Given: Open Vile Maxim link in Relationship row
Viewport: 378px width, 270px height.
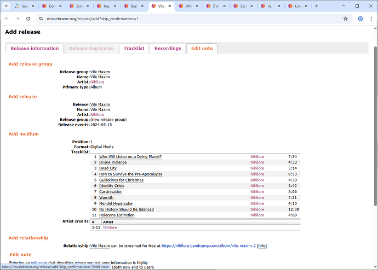Looking at the screenshot, I should click(x=100, y=246).
